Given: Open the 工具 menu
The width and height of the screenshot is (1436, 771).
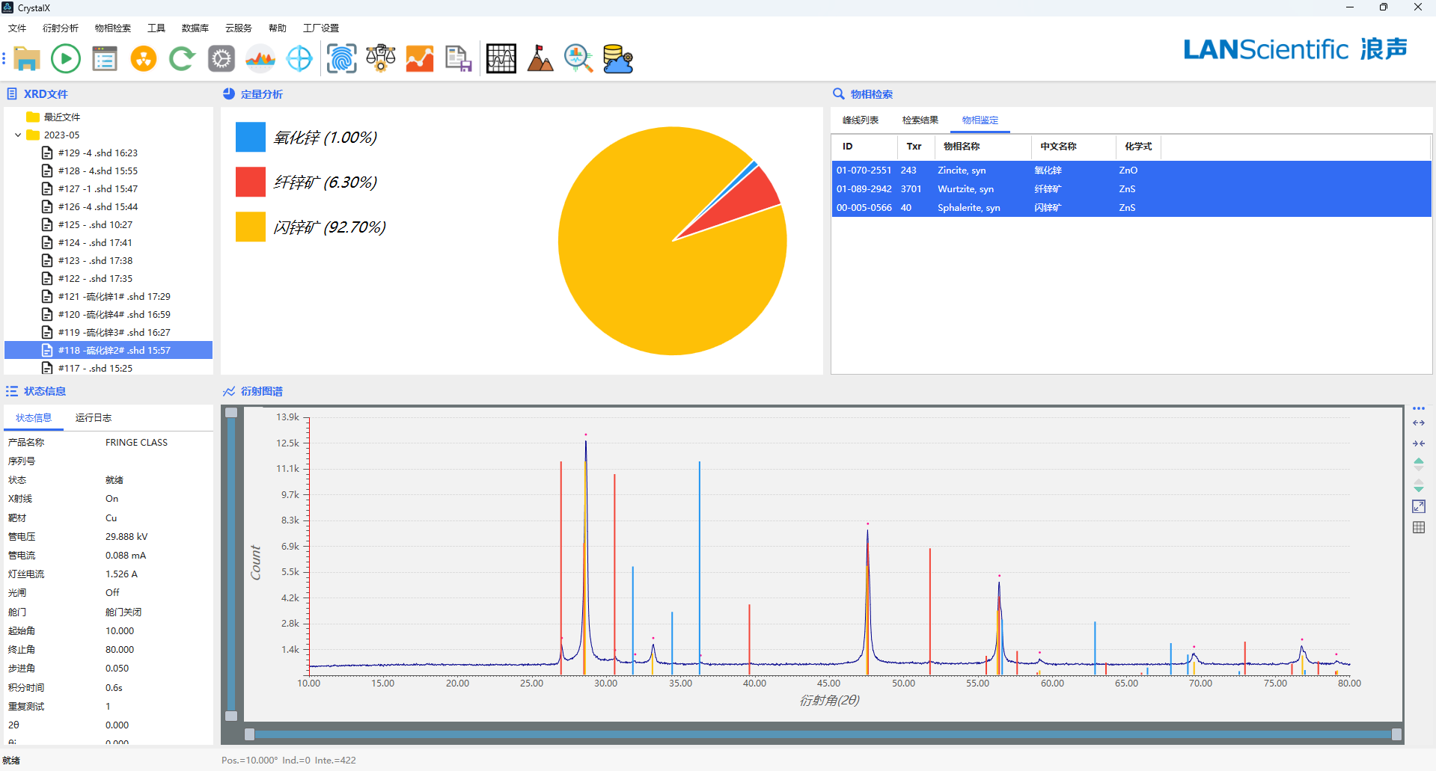Looking at the screenshot, I should point(156,28).
